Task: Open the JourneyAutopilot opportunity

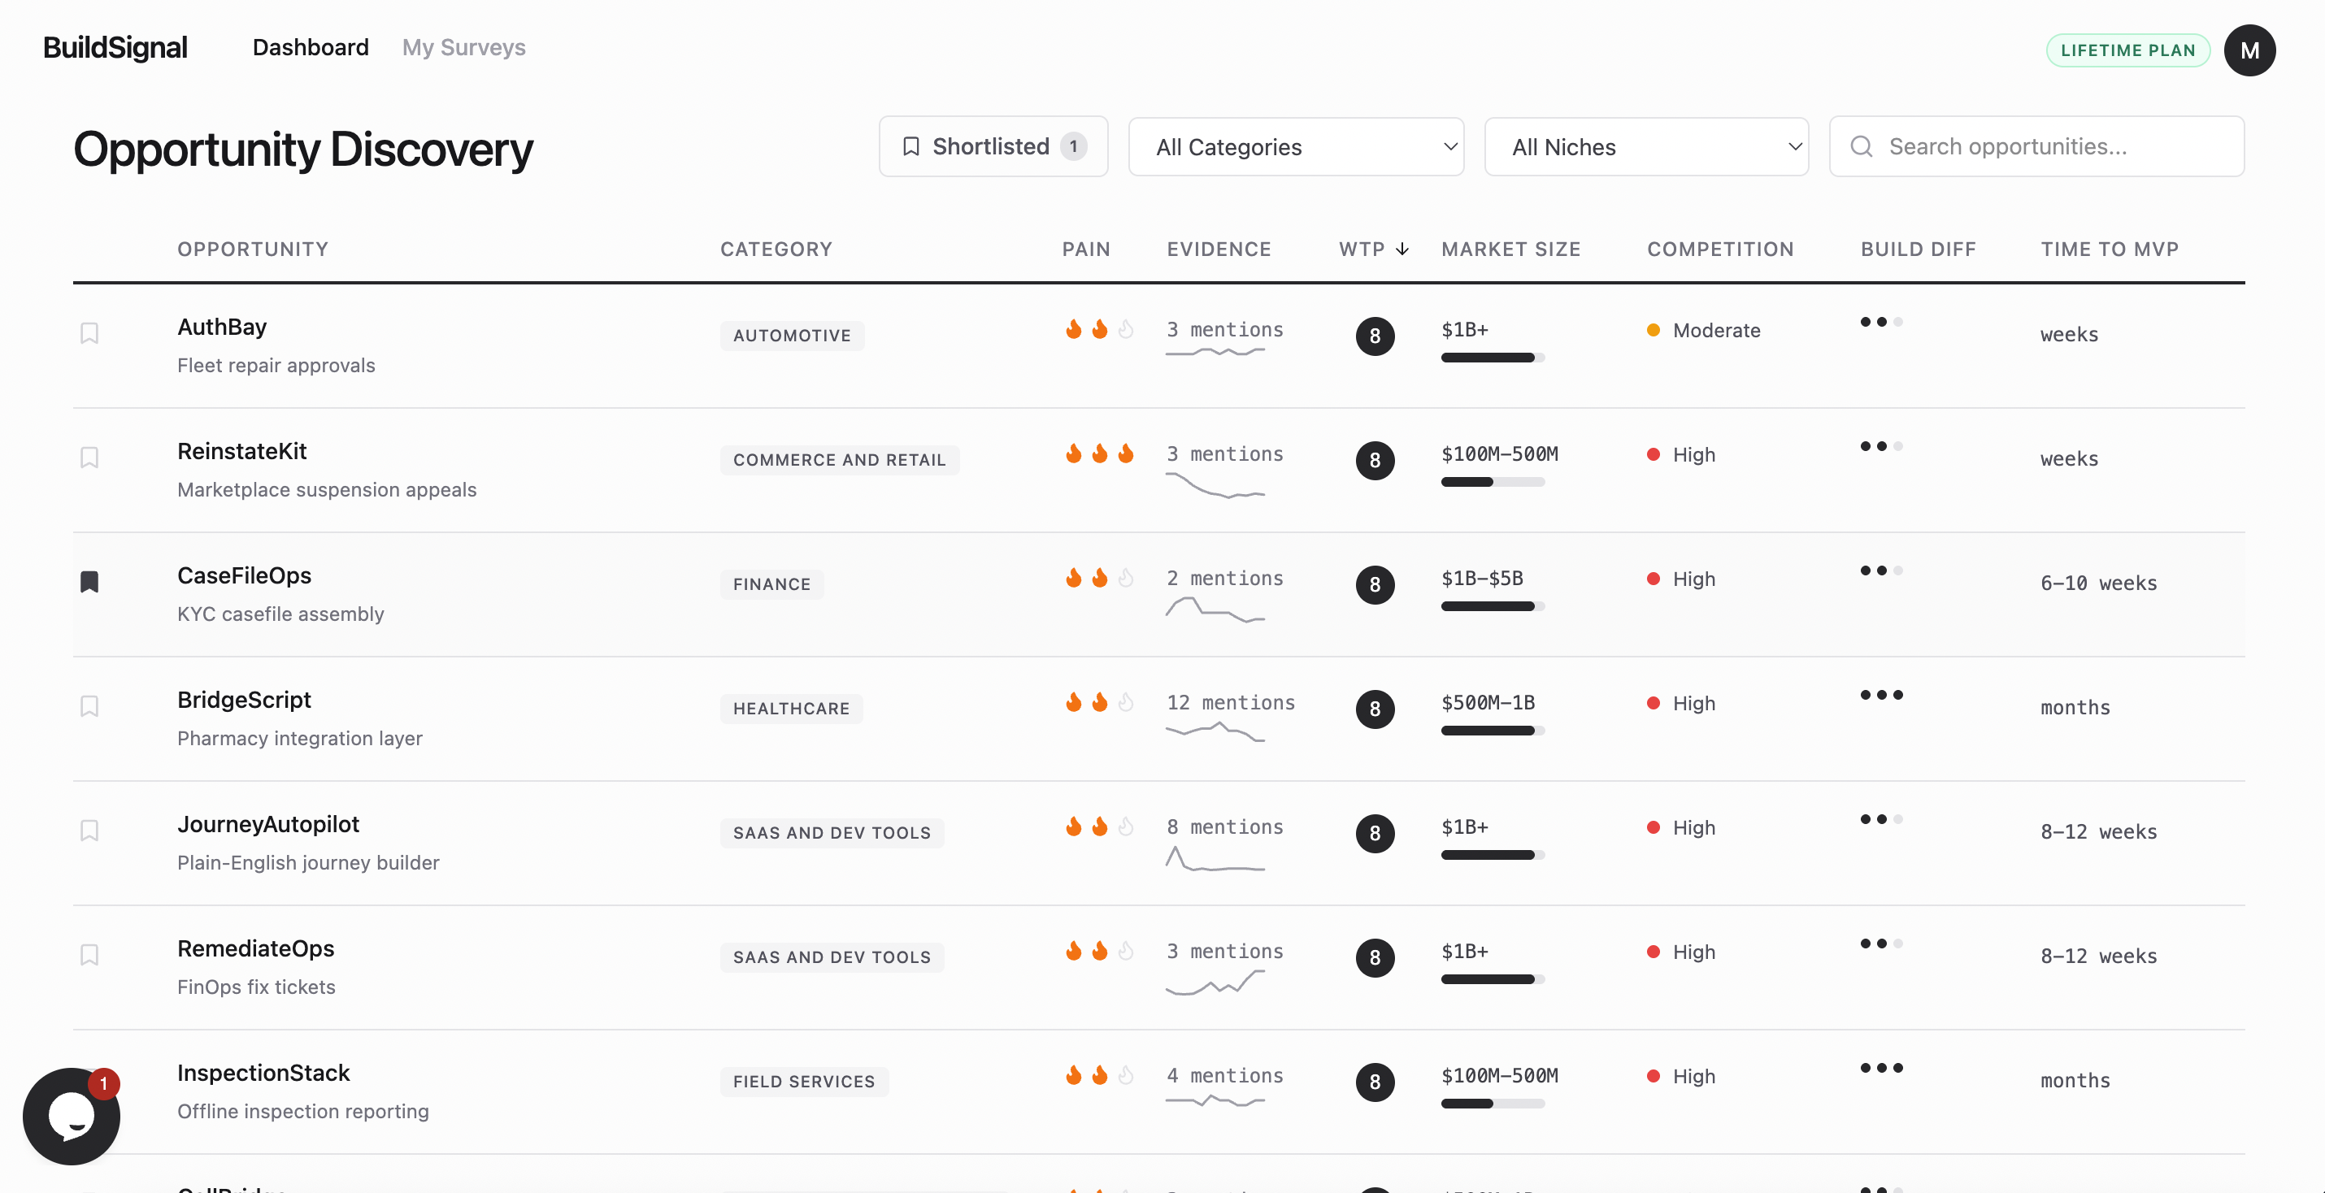Action: point(268,824)
